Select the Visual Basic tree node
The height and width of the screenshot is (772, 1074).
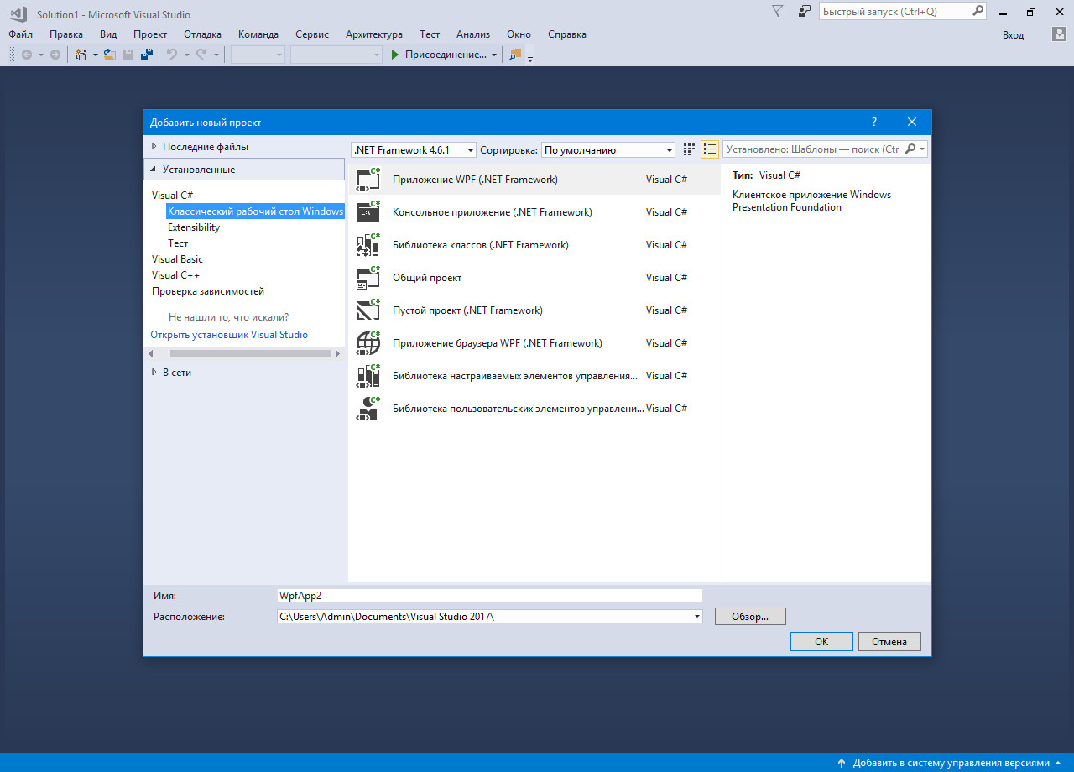[x=177, y=259]
